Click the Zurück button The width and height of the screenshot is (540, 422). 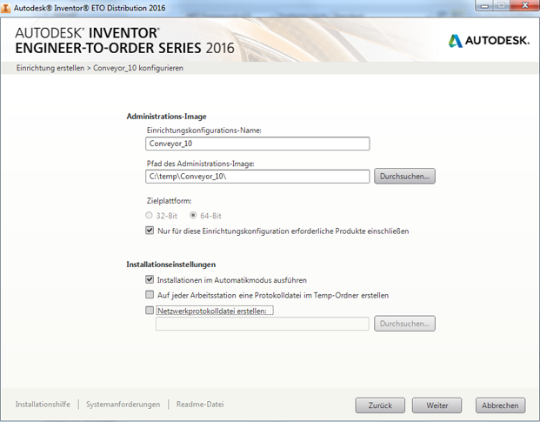(380, 405)
